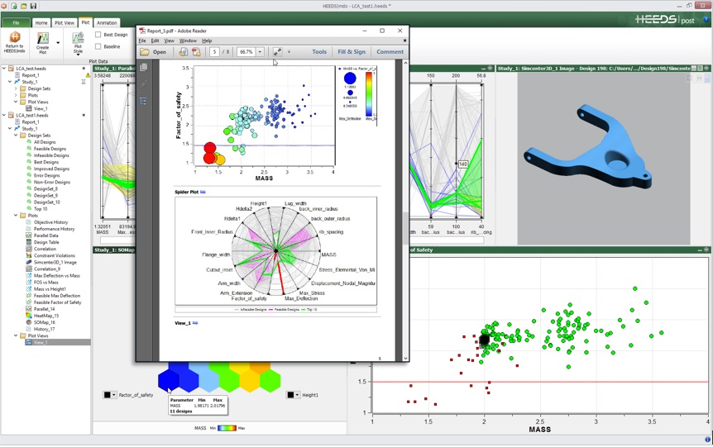Click Tools button in Adobe Reader
The image size is (713, 447).
pyautogui.click(x=319, y=52)
